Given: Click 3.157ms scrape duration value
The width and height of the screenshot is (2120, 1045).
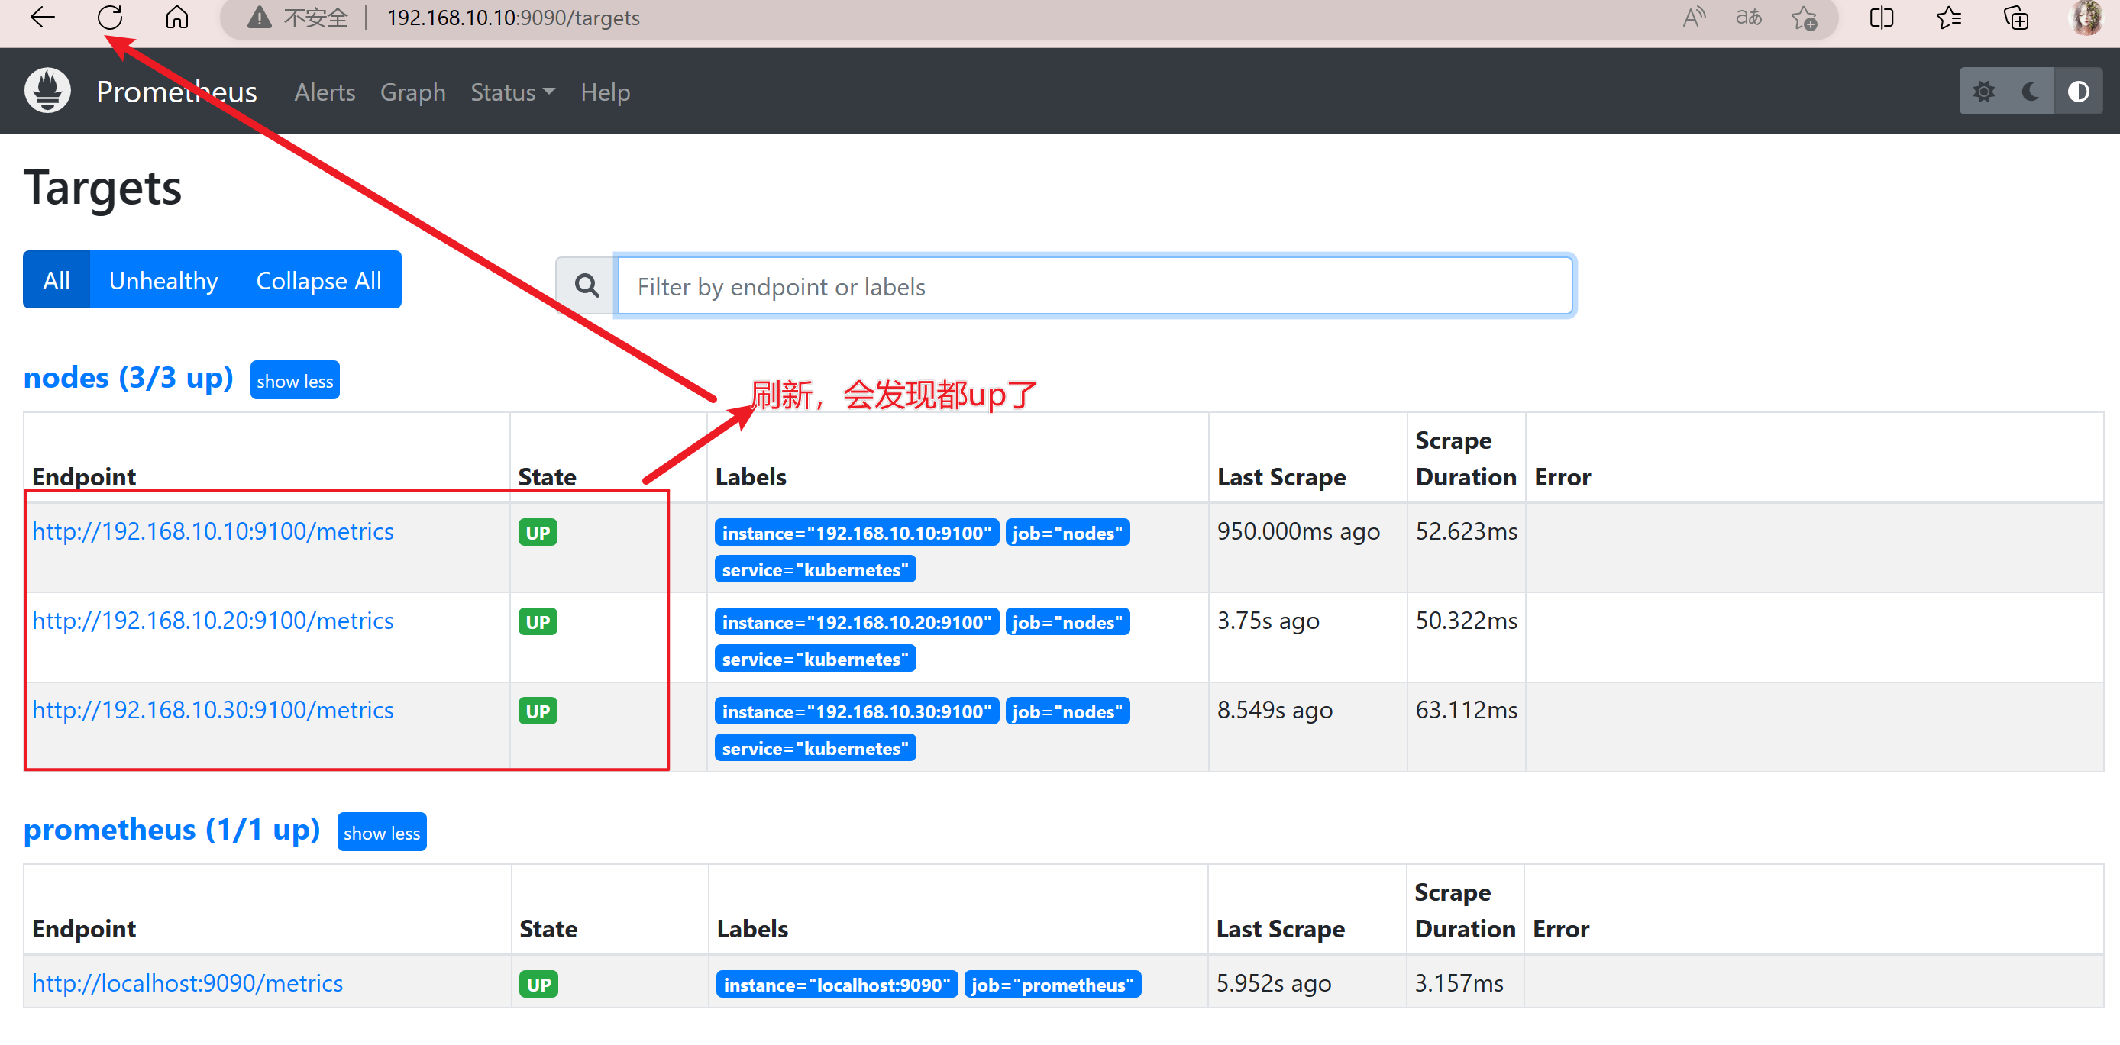Looking at the screenshot, I should click(1459, 982).
